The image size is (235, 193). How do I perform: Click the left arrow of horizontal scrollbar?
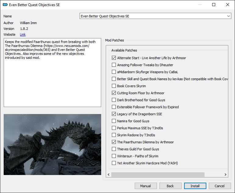(109, 175)
